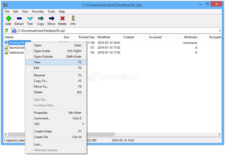The height and width of the screenshot is (155, 225).
Task: Select View F3 in context menu
Action: point(56,62)
